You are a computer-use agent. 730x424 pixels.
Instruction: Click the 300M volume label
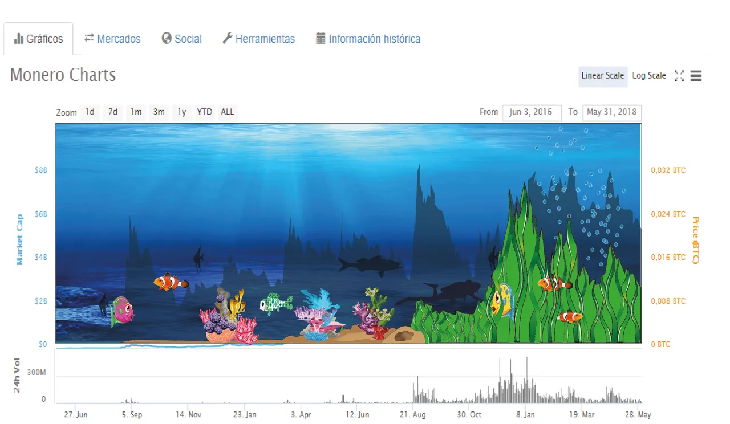[x=36, y=372]
